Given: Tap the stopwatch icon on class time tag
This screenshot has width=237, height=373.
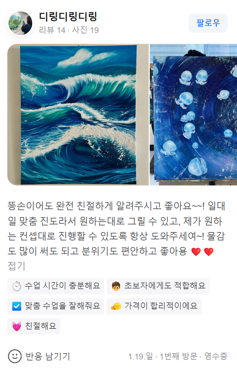Looking at the screenshot, I should pos(17,286).
